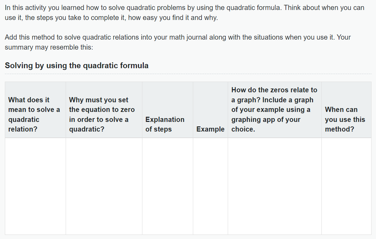Click the 'Solving by using the quadratic formula' heading
This screenshot has height=239, width=376.
tap(76, 65)
